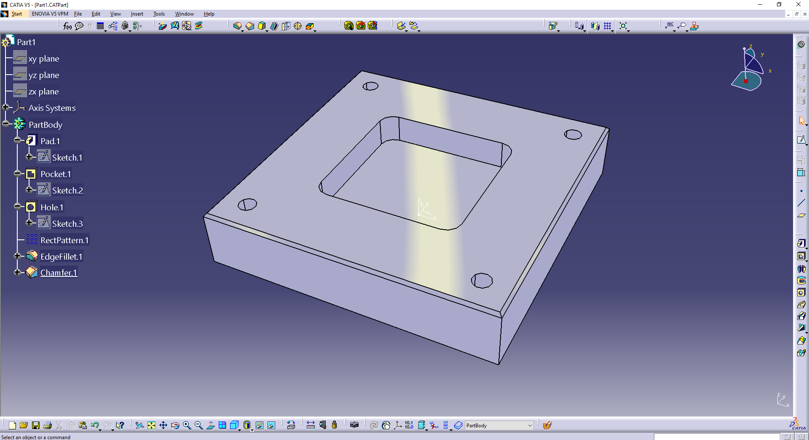Screen dimensions: 809x440
Task: Toggle the Swap visible space icon
Action: click(271, 425)
